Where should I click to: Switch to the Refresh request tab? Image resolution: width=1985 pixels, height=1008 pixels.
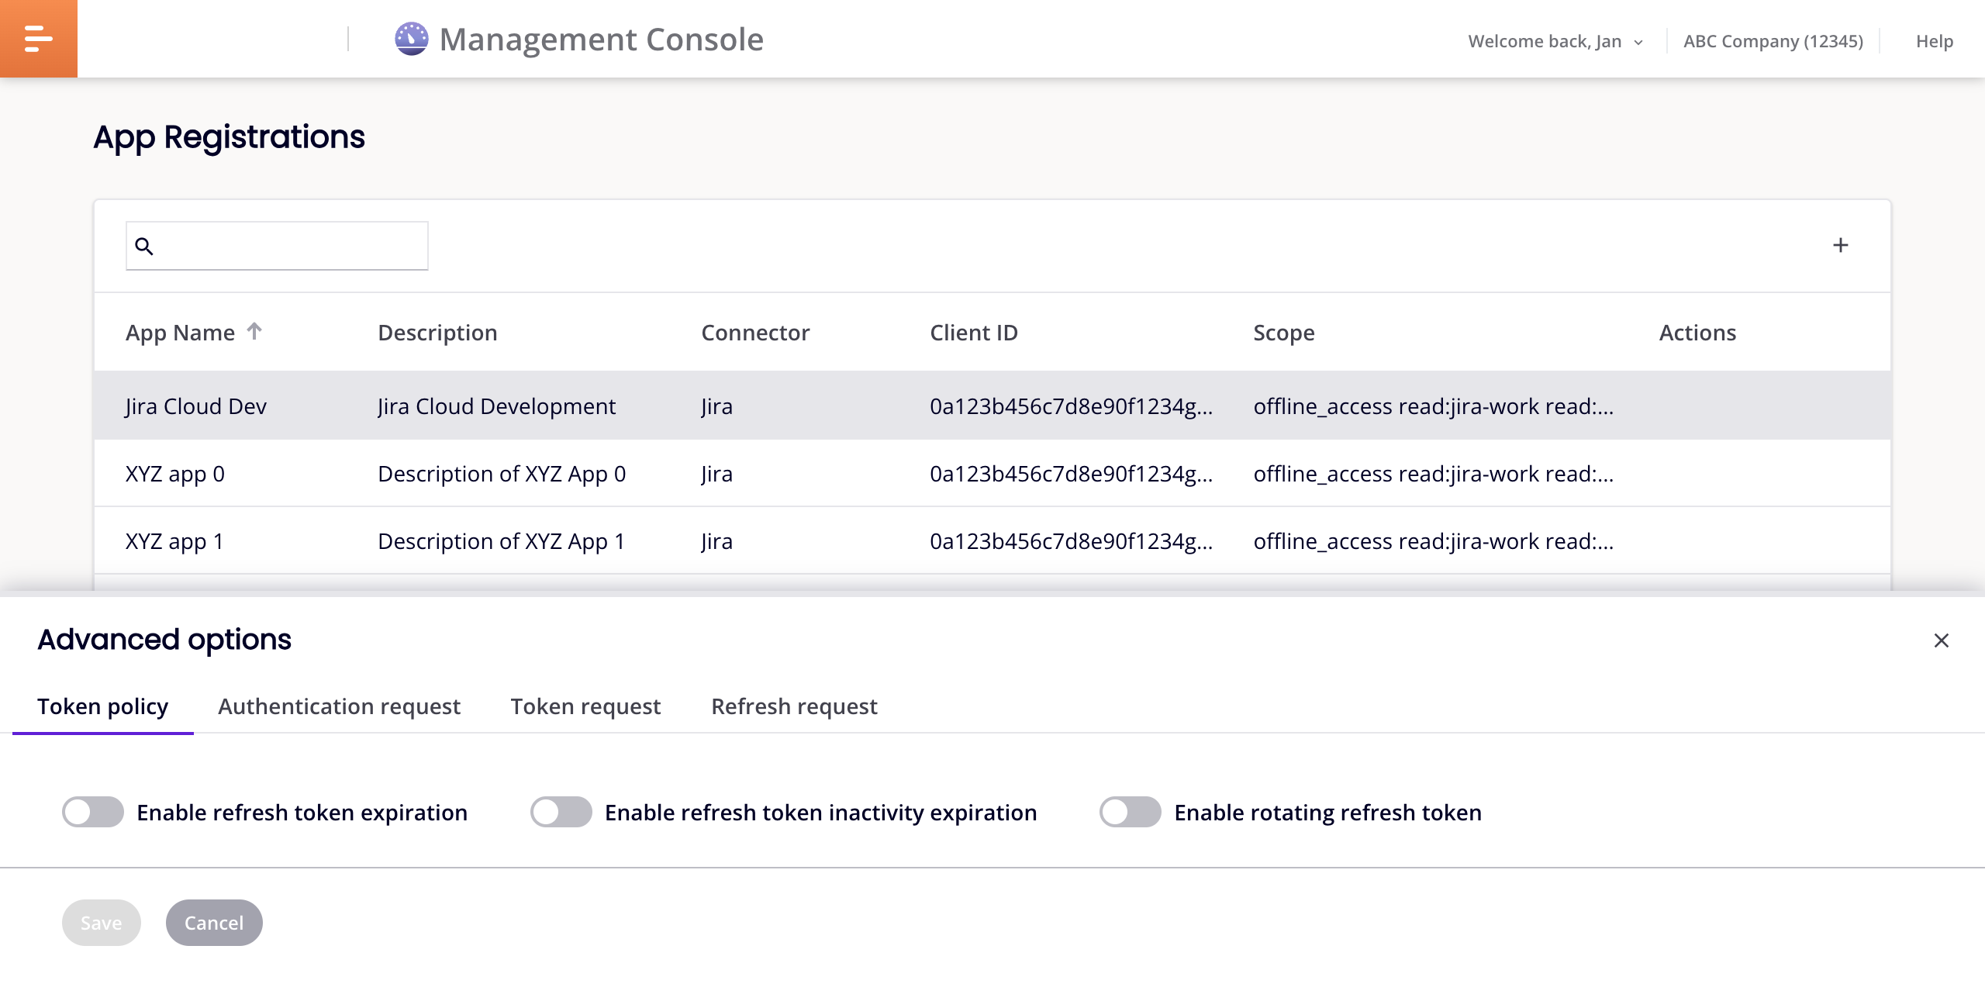795,705
